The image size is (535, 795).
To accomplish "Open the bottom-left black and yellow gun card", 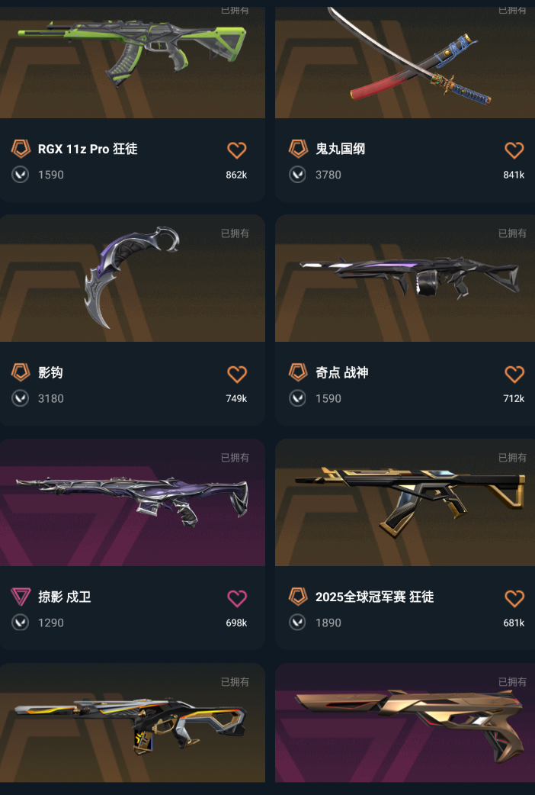I will (x=133, y=723).
